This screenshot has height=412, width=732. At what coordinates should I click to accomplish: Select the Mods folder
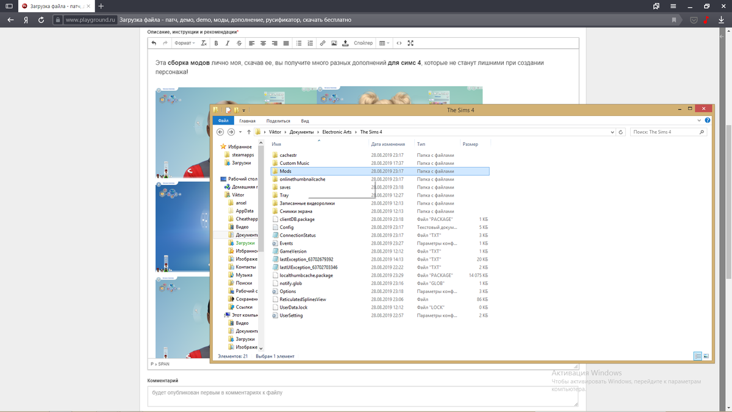pos(380,172)
